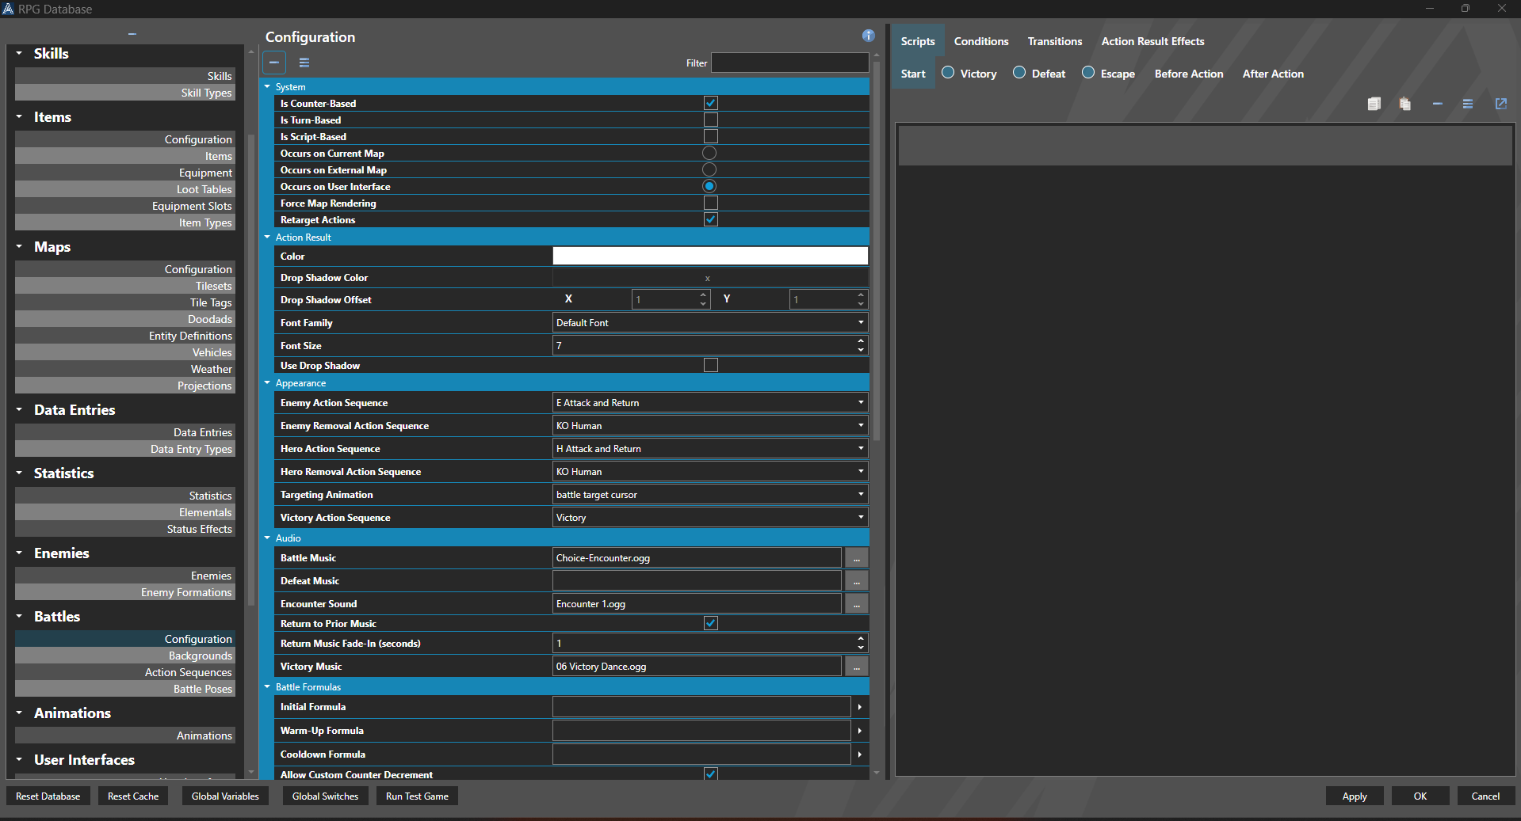Click inside the Filter input field

coord(789,63)
